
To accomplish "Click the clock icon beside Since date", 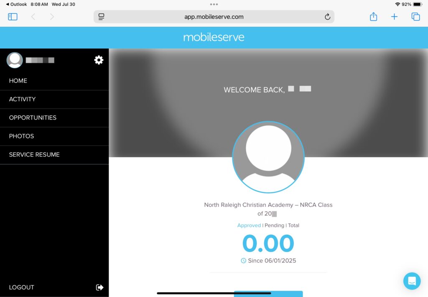I will pyautogui.click(x=244, y=261).
